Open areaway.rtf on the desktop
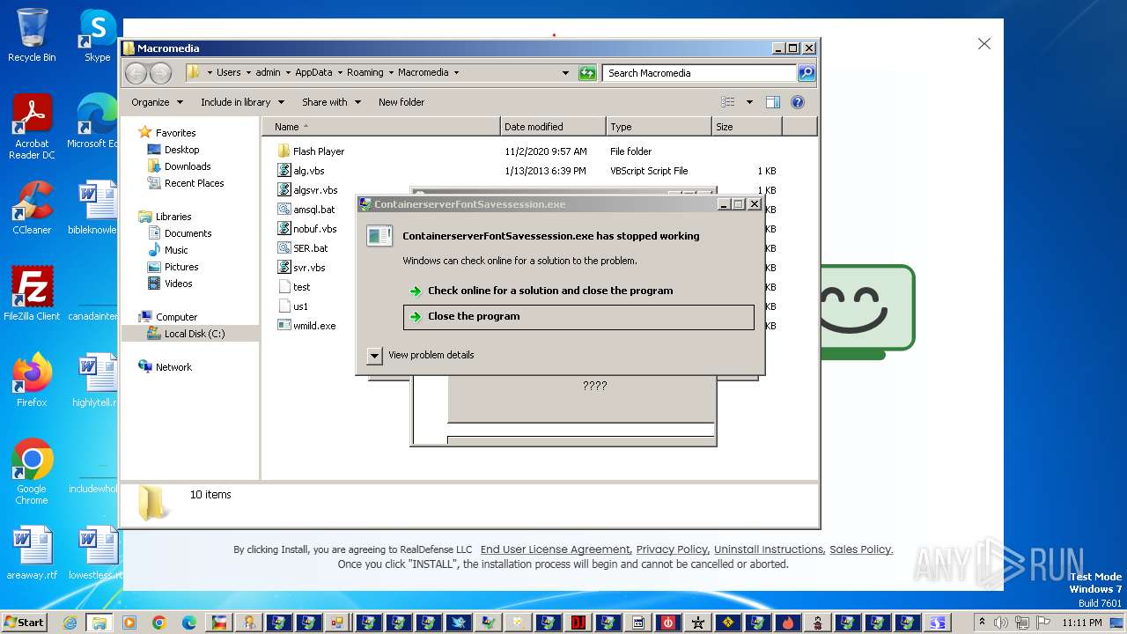The width and height of the screenshot is (1127, 634). click(32, 553)
